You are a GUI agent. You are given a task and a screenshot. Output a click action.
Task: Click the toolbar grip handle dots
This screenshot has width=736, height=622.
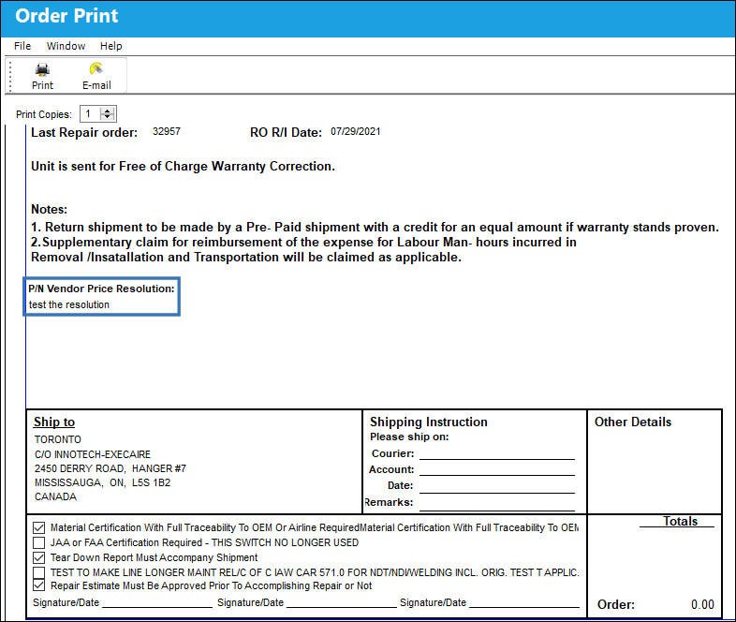[x=10, y=76]
